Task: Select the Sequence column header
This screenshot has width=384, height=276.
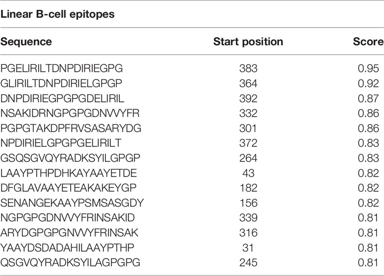Action: click(x=26, y=42)
